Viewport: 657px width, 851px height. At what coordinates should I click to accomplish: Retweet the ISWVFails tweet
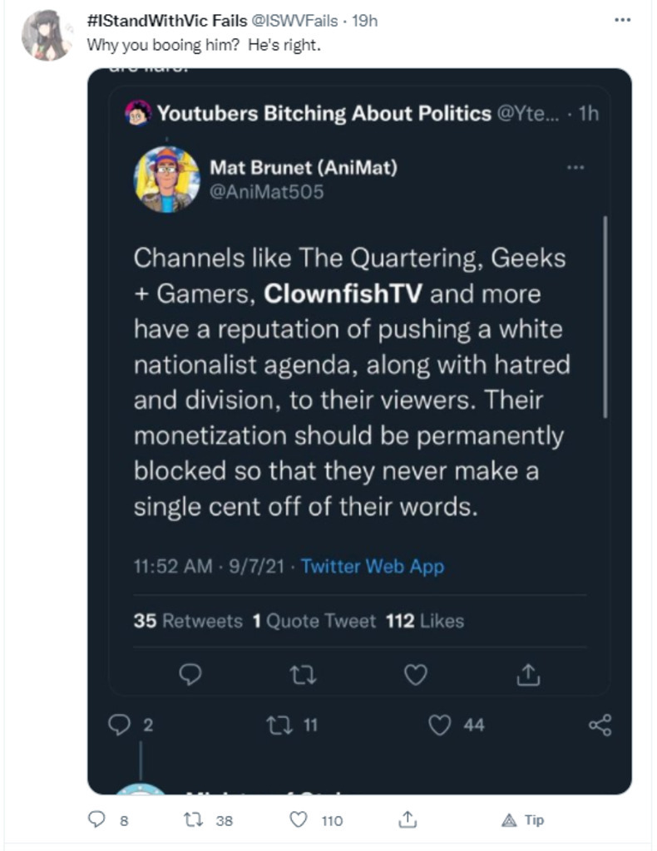coord(194,820)
